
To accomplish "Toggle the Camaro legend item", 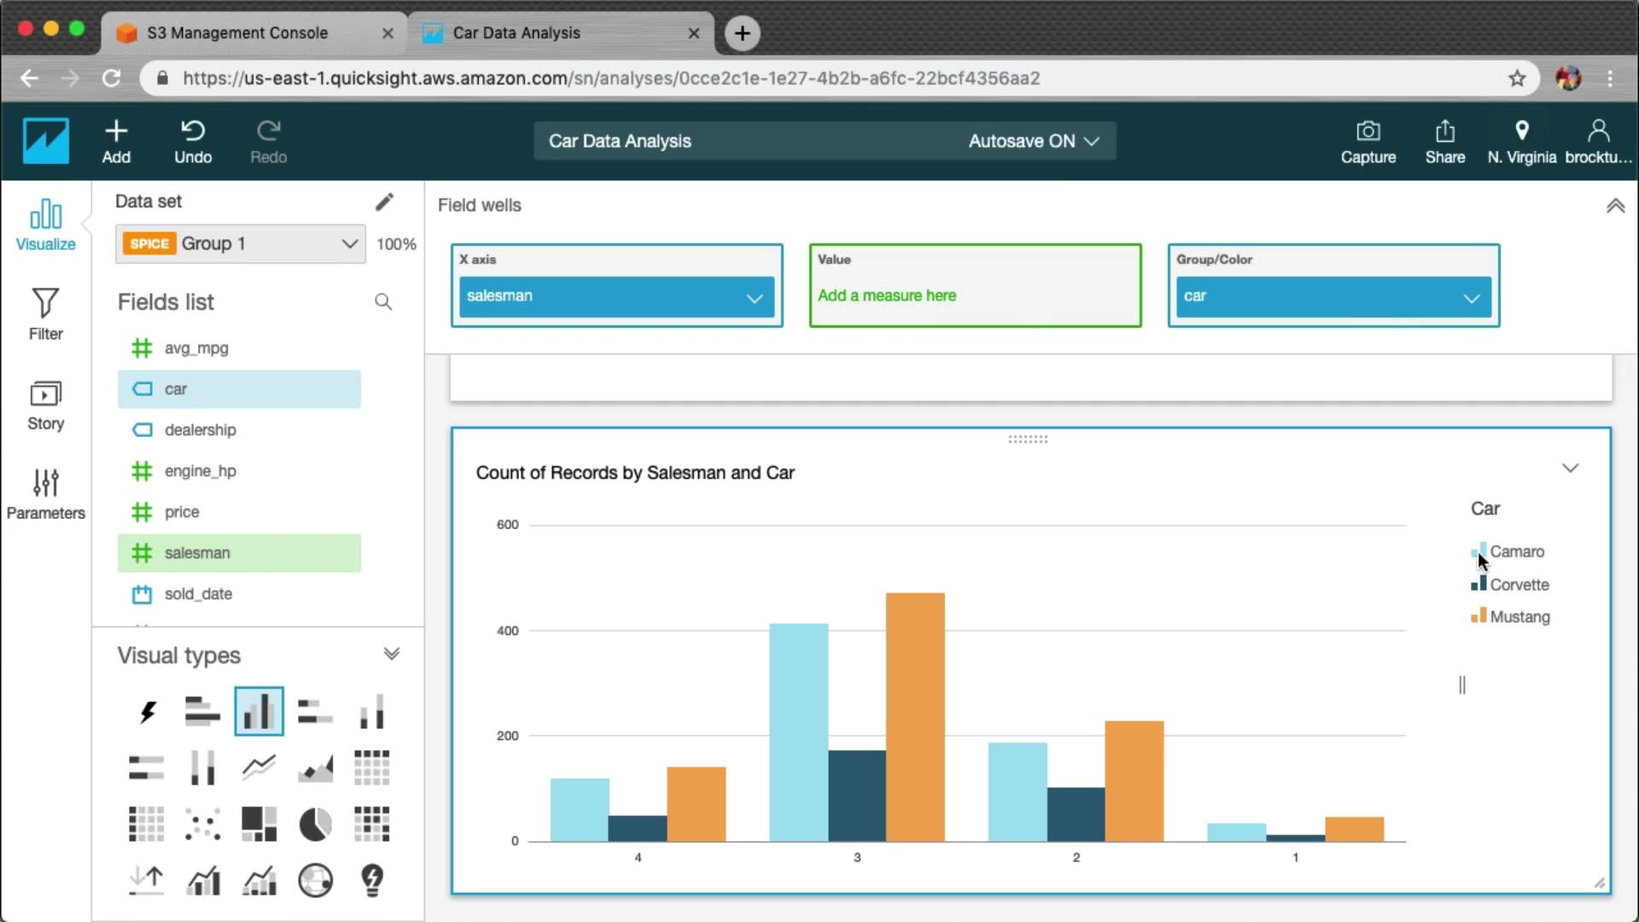I will pyautogui.click(x=1516, y=551).
